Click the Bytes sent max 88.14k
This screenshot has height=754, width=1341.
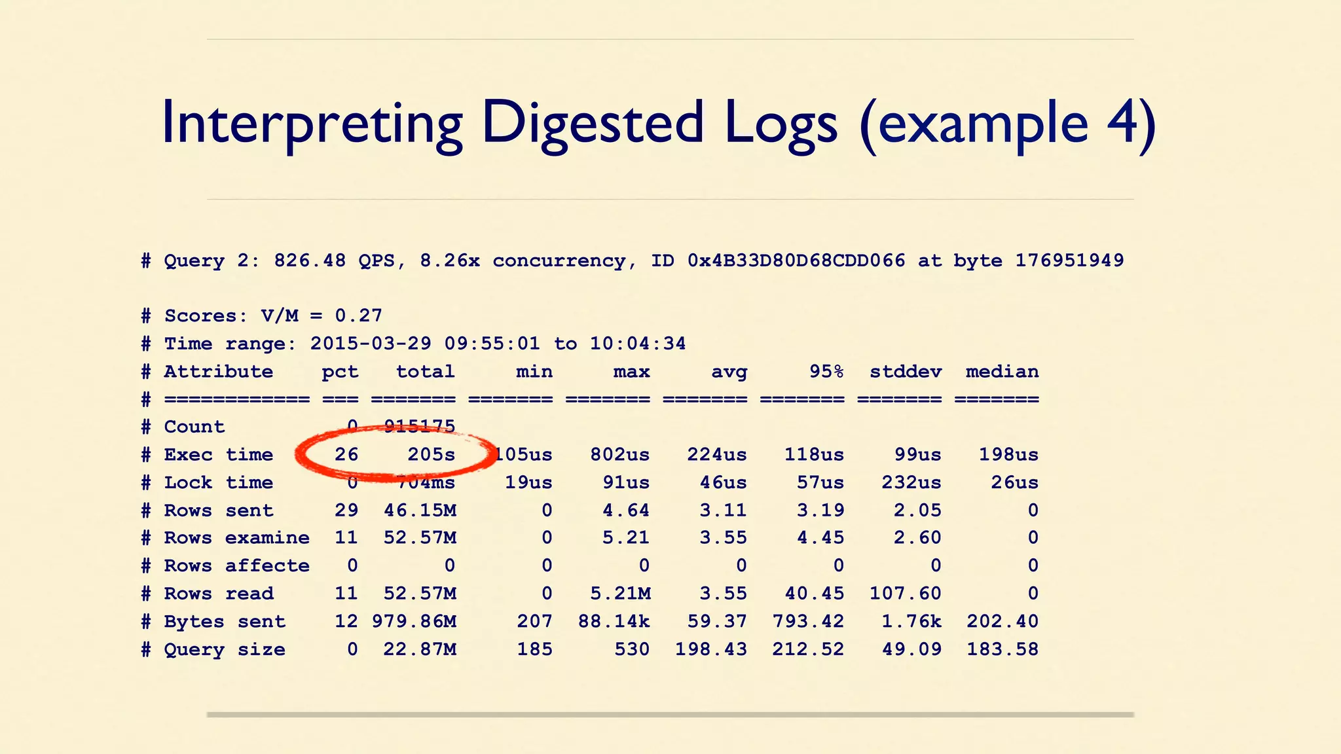(614, 621)
